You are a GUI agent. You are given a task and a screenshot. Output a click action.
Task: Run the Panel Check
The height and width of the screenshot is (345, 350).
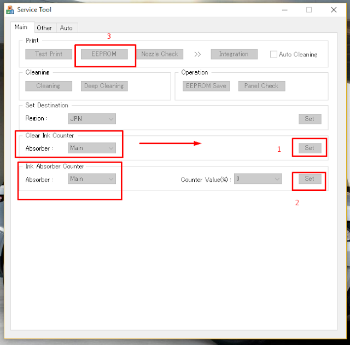(261, 86)
